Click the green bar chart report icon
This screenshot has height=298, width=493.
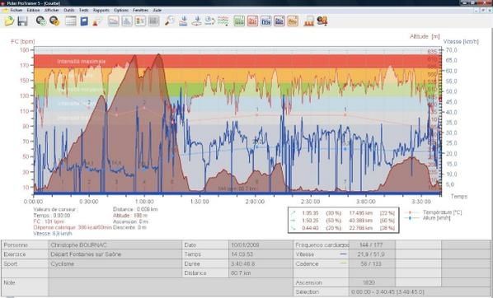pyautogui.click(x=239, y=21)
